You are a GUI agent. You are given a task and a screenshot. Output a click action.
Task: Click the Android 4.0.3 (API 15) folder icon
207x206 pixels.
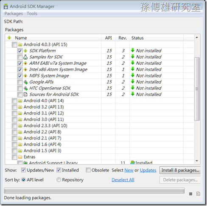[20, 45]
